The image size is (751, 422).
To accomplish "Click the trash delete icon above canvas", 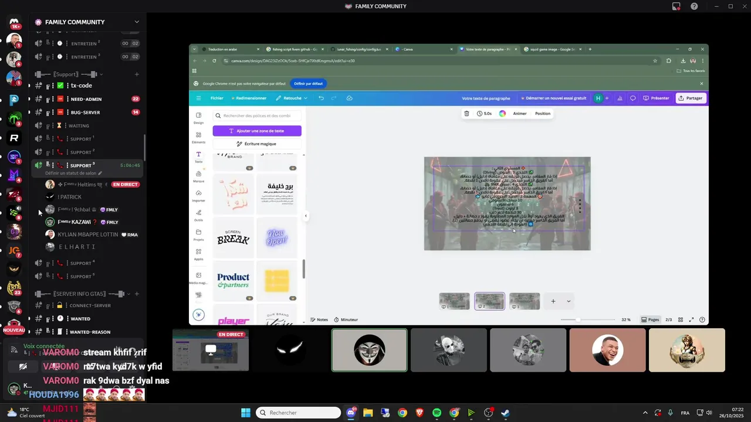I will (x=466, y=114).
